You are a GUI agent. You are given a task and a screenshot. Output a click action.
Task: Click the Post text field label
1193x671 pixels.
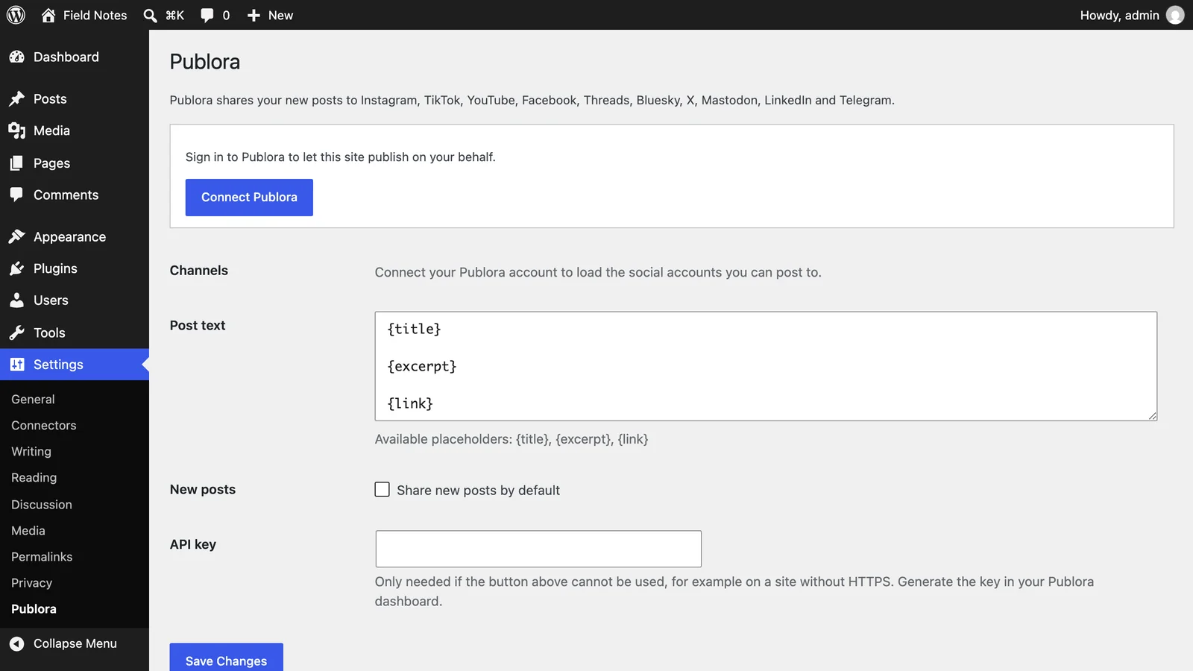(198, 325)
